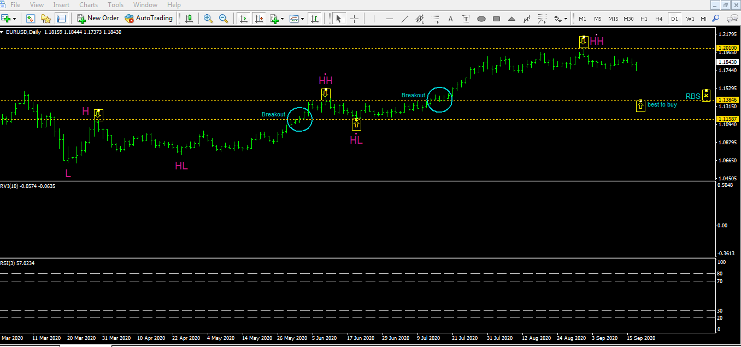Open the Tools menu
The width and height of the screenshot is (741, 347).
[x=115, y=5]
